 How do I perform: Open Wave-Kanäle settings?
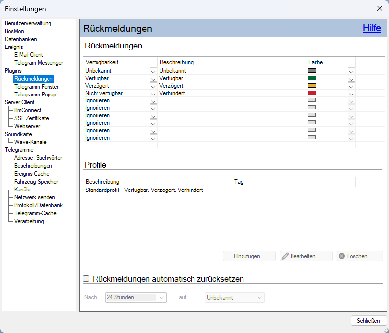click(30, 142)
